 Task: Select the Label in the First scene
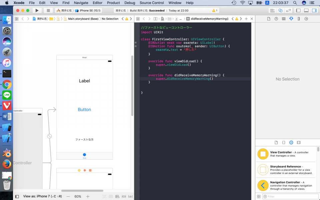(x=84, y=81)
